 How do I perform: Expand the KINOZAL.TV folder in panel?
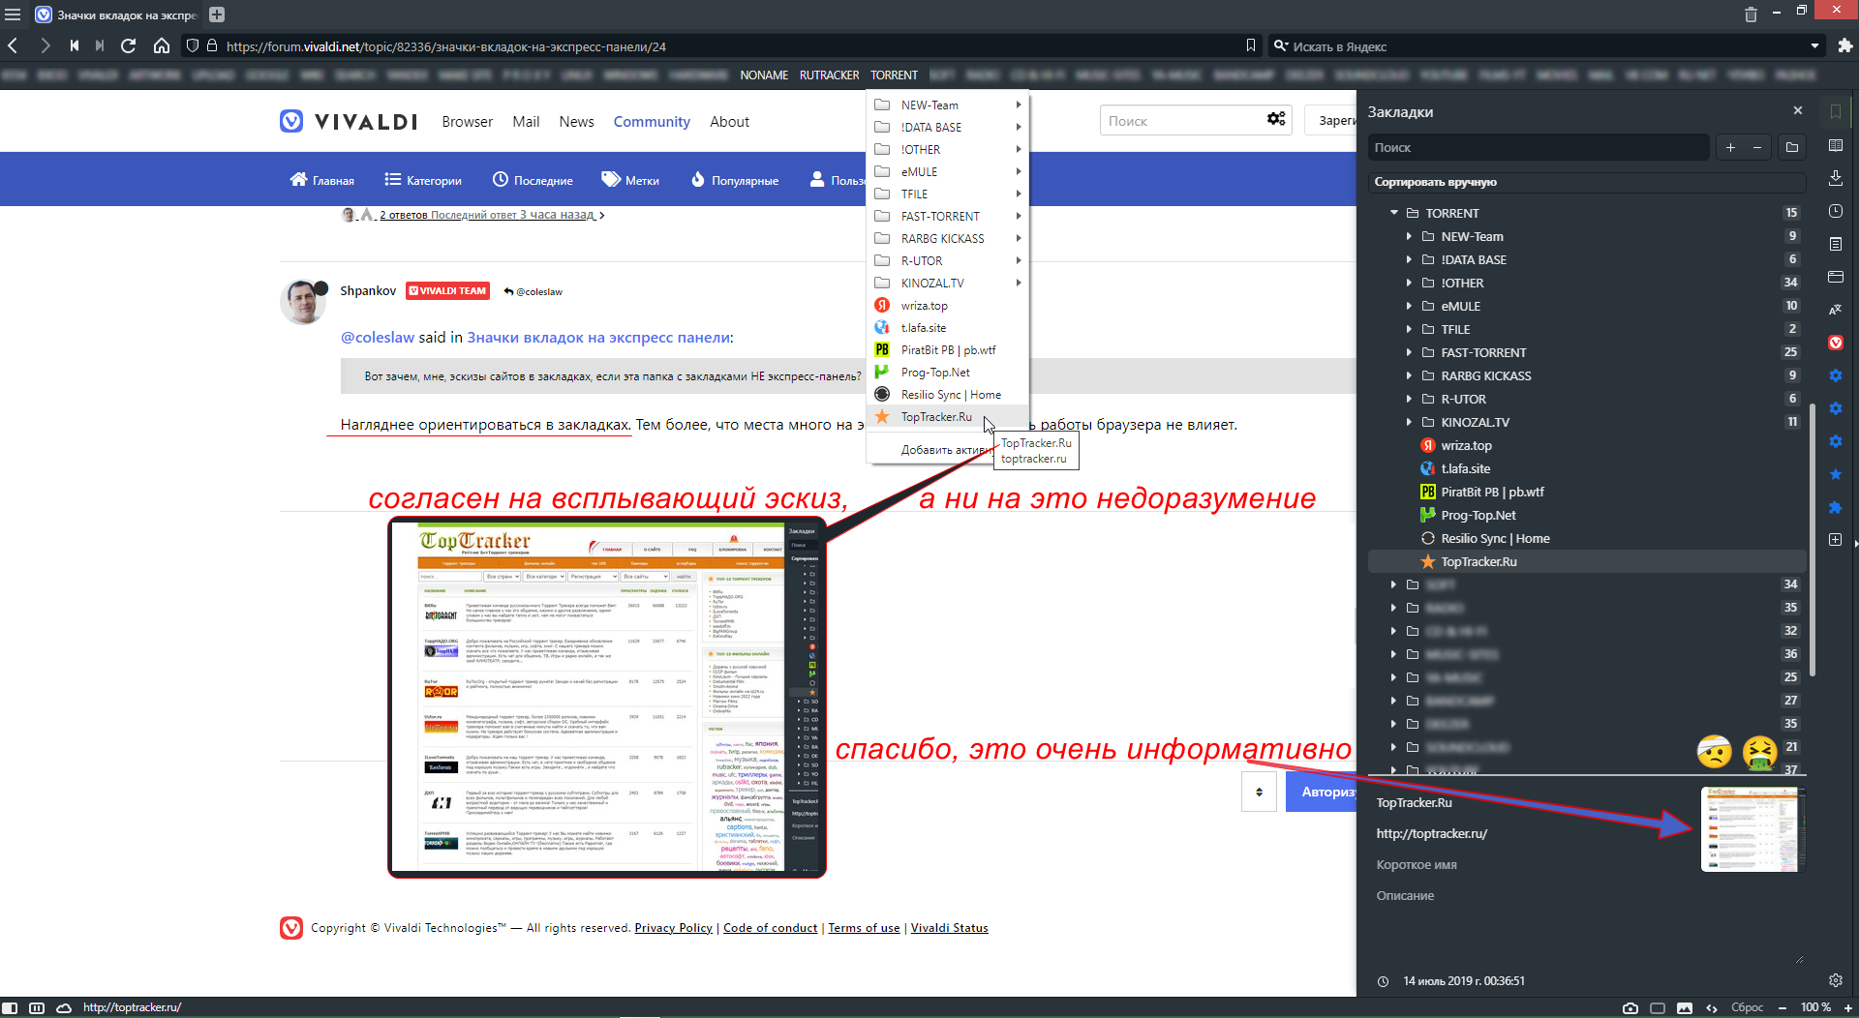click(x=1409, y=422)
